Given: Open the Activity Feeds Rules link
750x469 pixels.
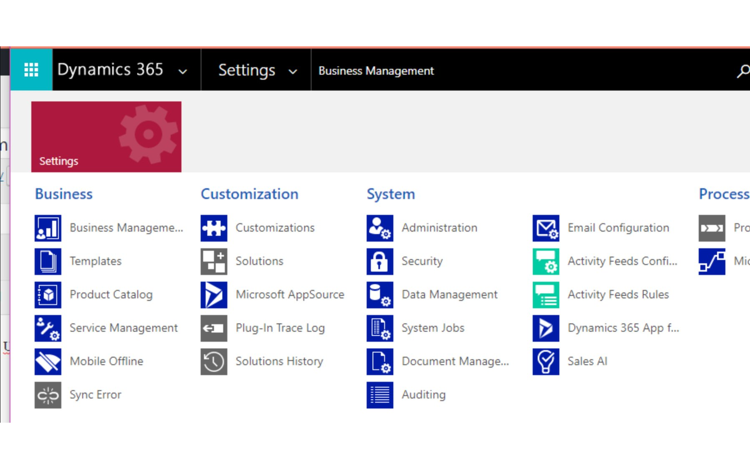Looking at the screenshot, I should tap(619, 295).
